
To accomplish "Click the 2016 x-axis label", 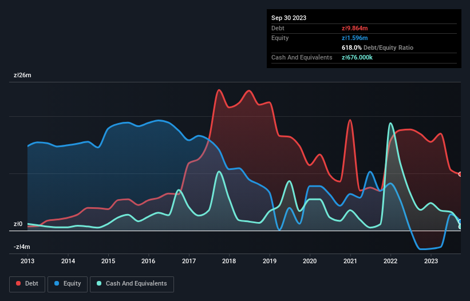I will click(148, 261).
